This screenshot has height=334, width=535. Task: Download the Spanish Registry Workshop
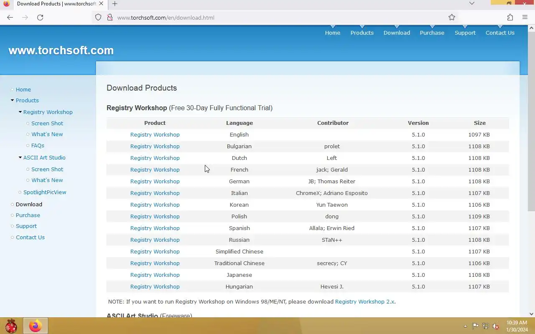[x=155, y=228]
